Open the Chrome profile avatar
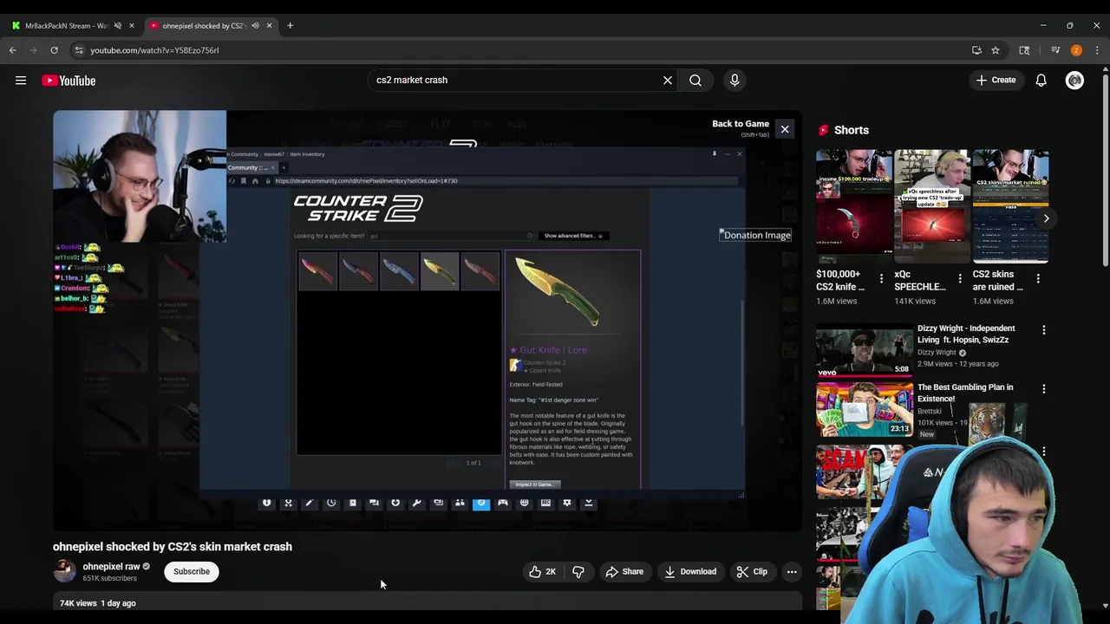 (1076, 50)
